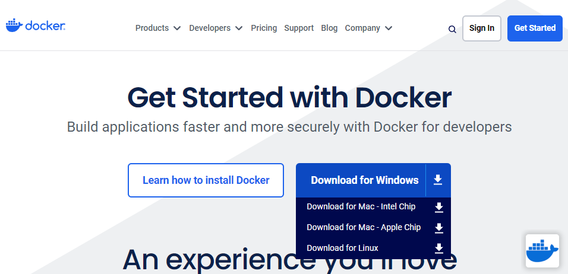Click the Get Started button
568x274 pixels.
[535, 28]
